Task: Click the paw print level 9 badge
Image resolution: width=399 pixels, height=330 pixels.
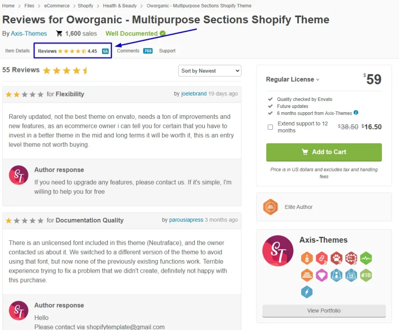Action: point(336,258)
